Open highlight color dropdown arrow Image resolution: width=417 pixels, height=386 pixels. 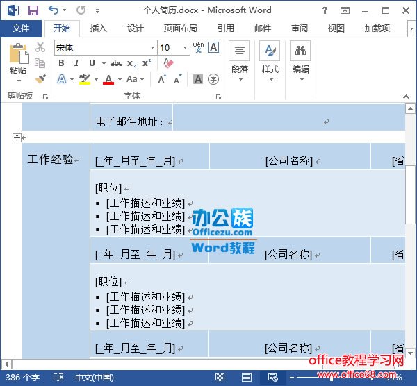(97, 79)
